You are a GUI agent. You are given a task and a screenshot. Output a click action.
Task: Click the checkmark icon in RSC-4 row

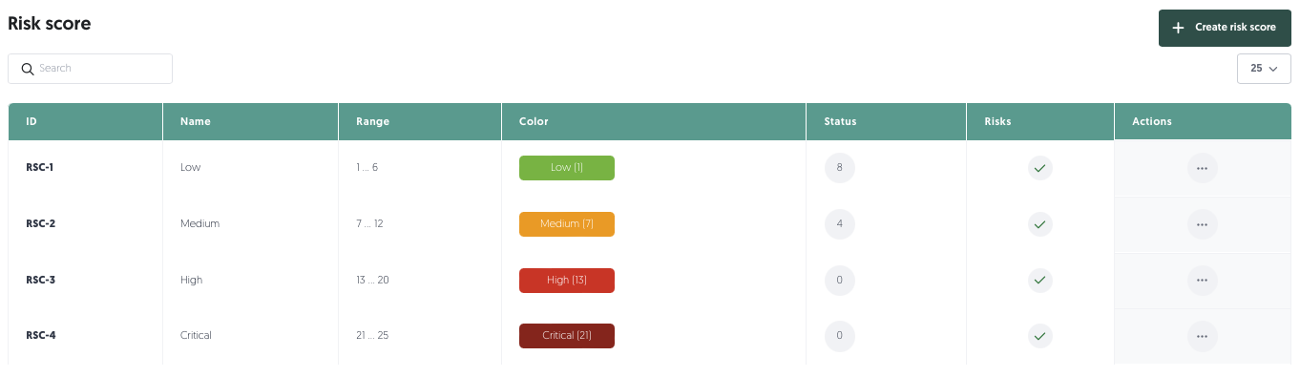pos(1040,336)
